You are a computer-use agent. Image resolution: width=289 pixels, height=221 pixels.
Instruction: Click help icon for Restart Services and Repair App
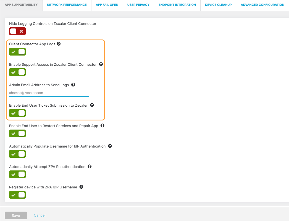[102, 126]
